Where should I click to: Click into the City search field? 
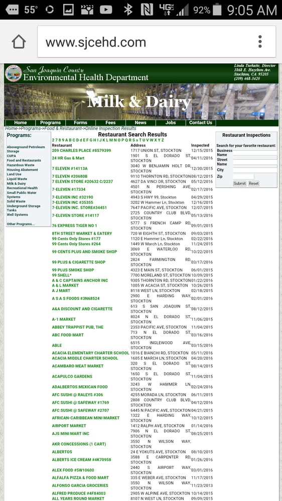[255, 170]
